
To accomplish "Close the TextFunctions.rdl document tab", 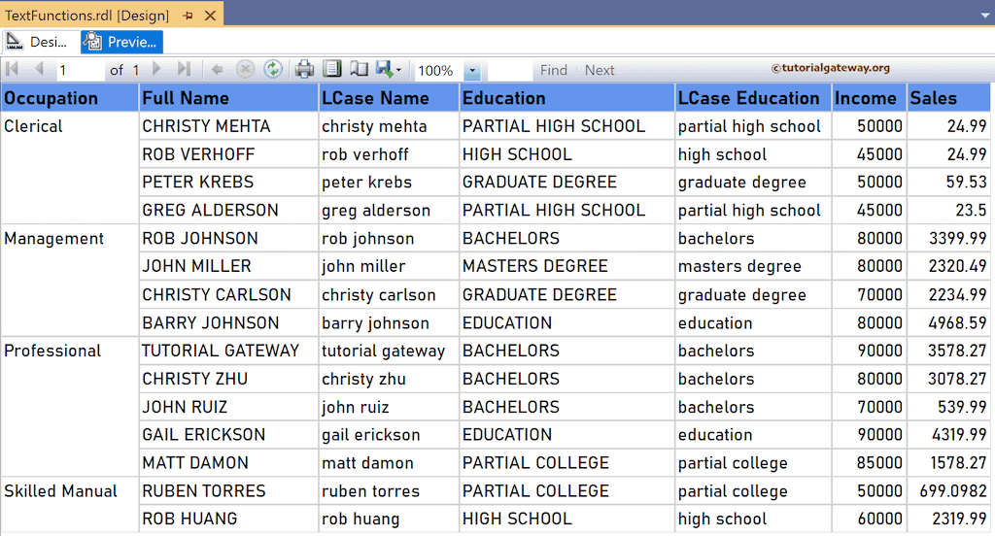I will coord(210,16).
